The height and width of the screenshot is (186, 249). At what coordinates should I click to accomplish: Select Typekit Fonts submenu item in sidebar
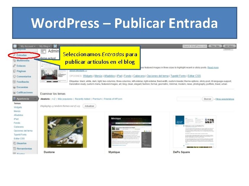point(20,135)
